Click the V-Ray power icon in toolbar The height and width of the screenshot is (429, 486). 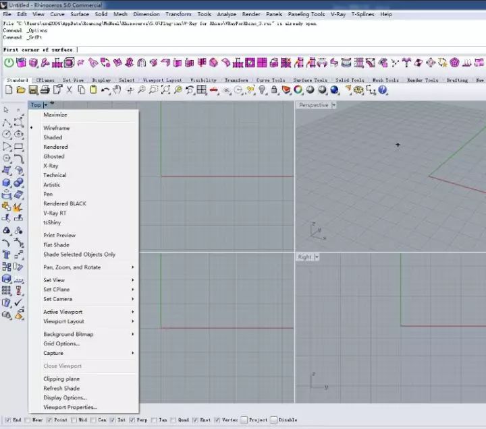point(9,63)
